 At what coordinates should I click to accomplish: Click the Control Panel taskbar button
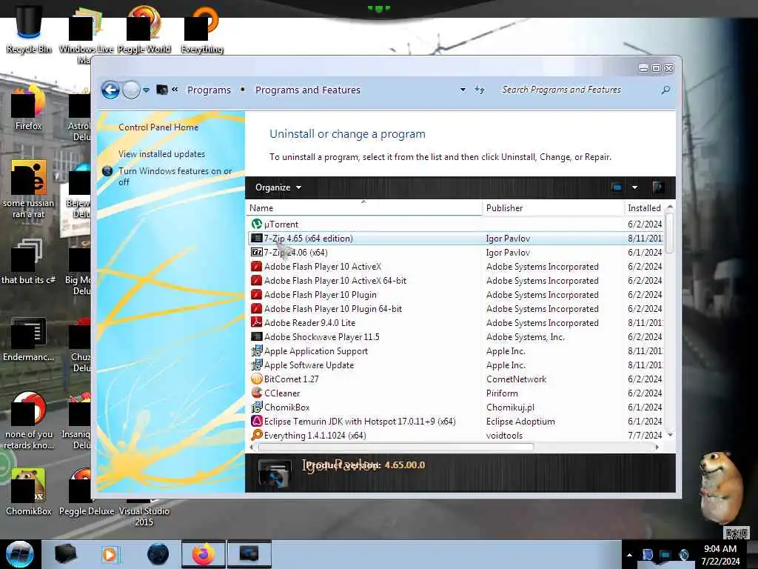pyautogui.click(x=249, y=554)
